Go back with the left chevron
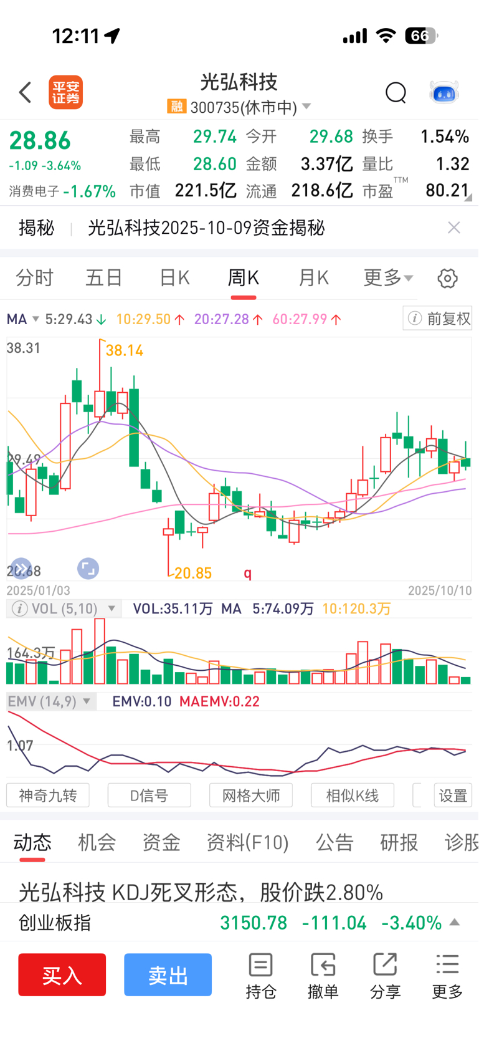This screenshot has height=1038, width=479. point(25,92)
